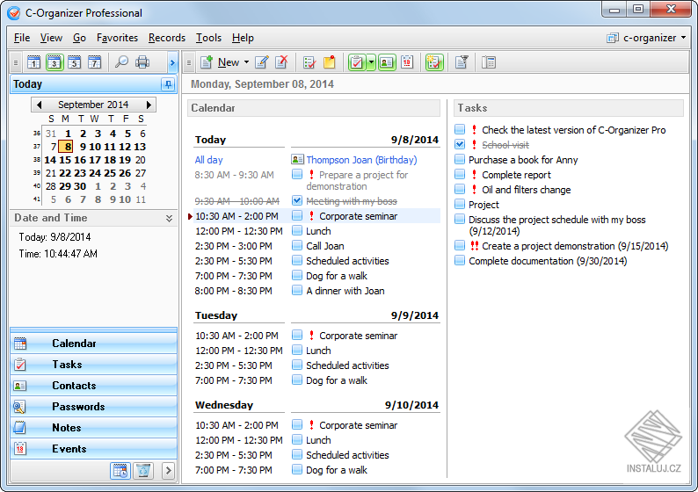Collapse the Date and Time panel
This screenshot has width=698, height=492.
click(x=169, y=218)
